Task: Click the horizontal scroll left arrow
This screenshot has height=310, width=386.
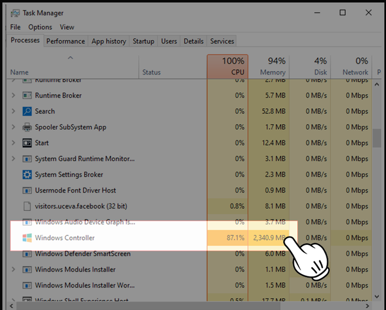Action: [x=12, y=306]
